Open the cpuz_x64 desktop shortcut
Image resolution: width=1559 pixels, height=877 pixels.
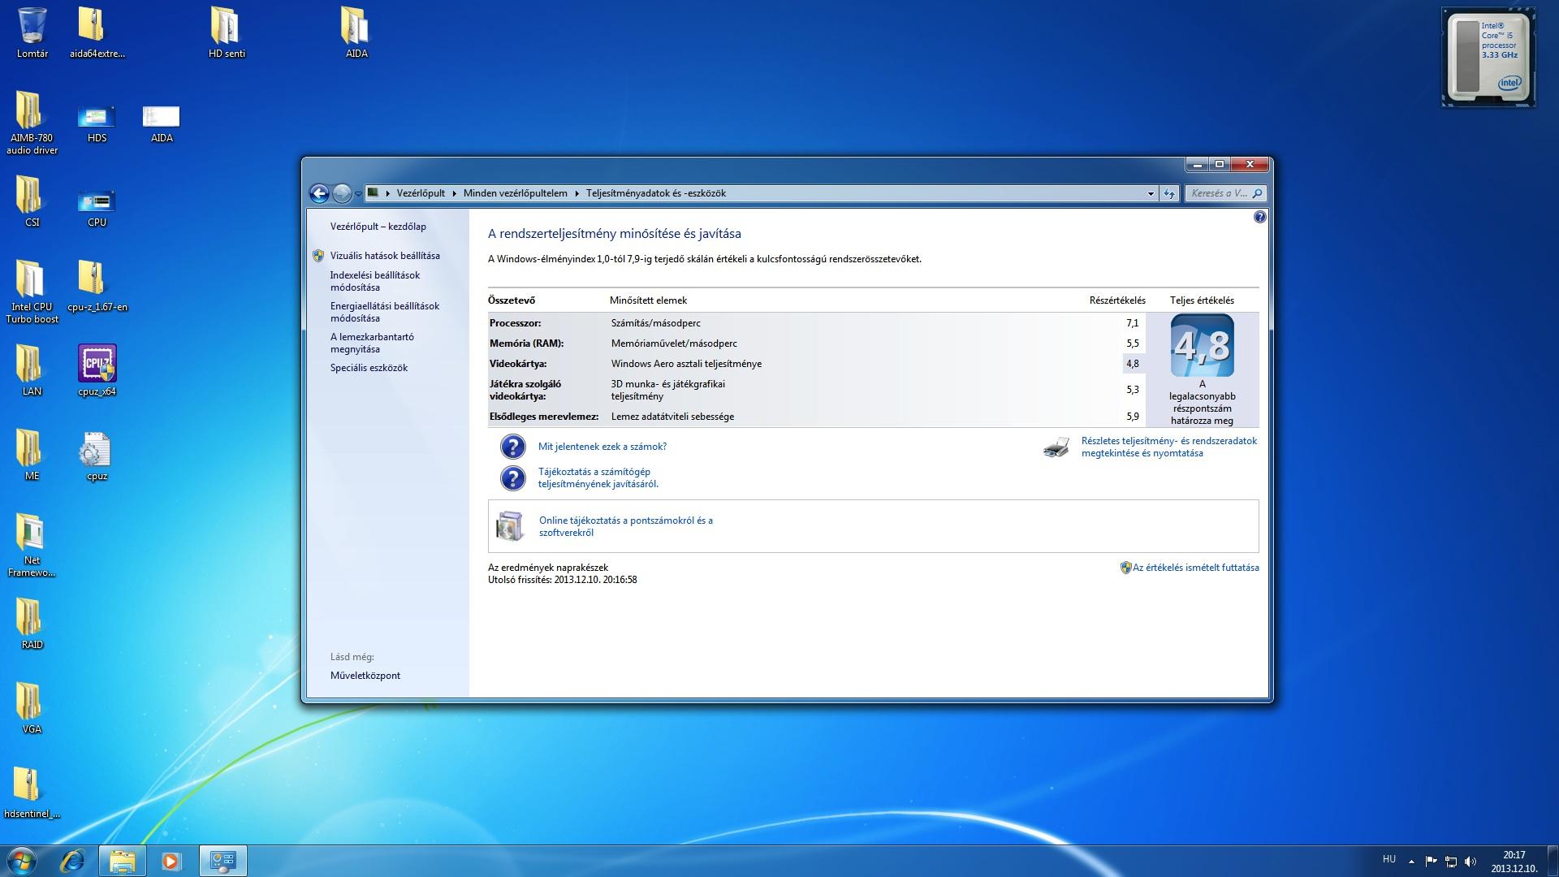[97, 365]
